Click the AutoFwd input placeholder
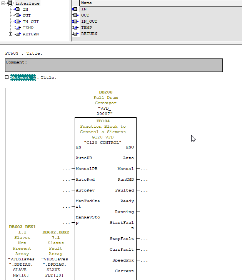Screen dimensions: 242x280 66,180
